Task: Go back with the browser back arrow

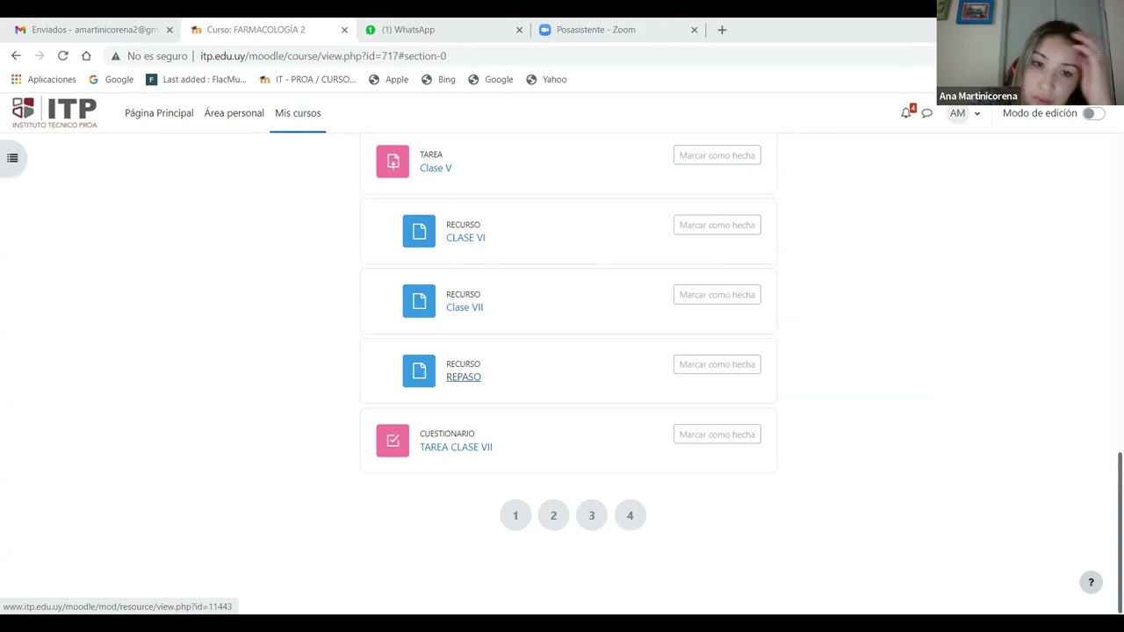Action: pyautogui.click(x=16, y=55)
